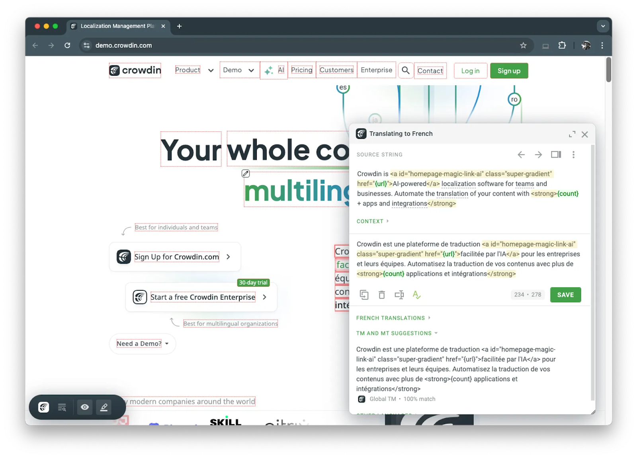Go to the previous source string
Screen dimensions: 637x458
[521, 154]
